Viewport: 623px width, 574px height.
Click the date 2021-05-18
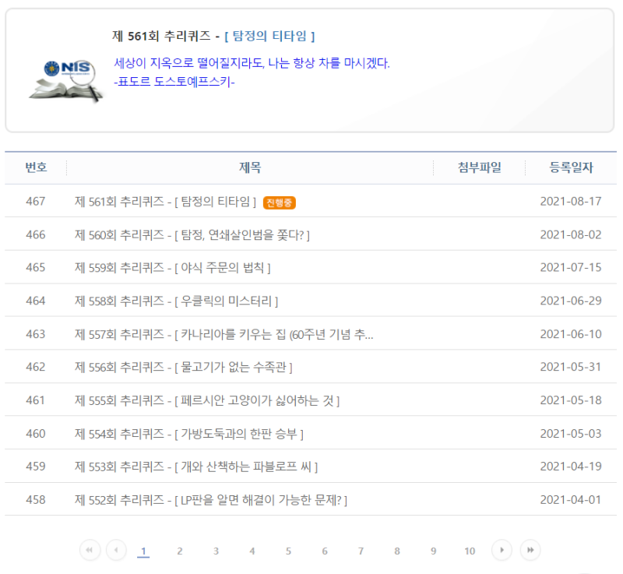click(x=571, y=400)
